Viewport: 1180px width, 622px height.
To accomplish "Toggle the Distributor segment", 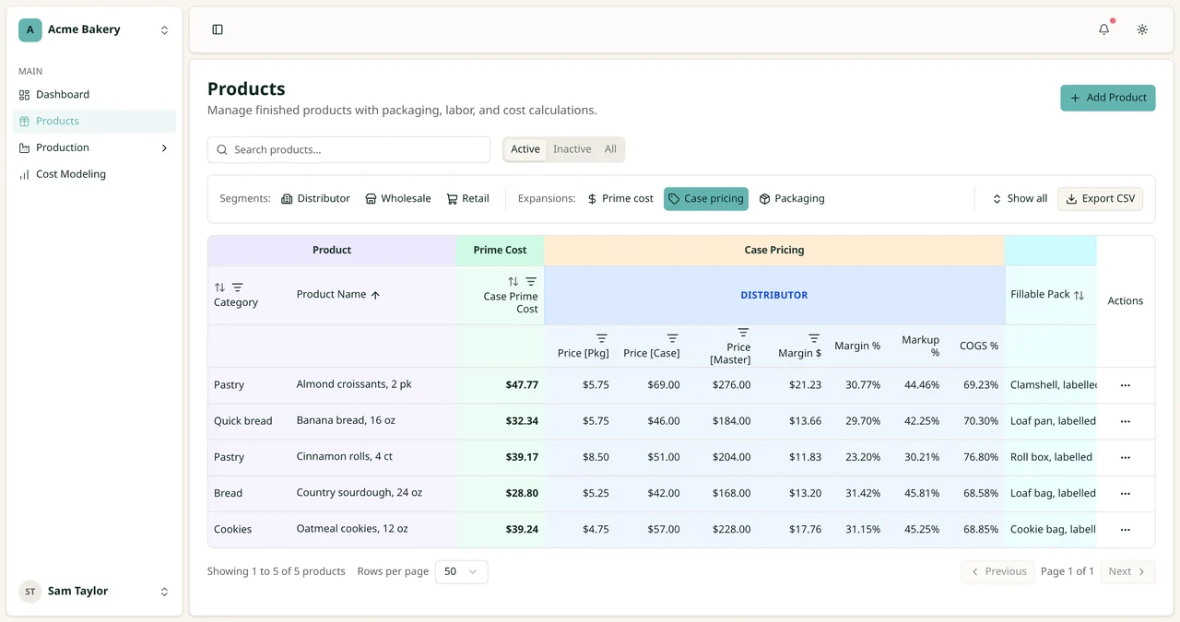I will [x=315, y=198].
